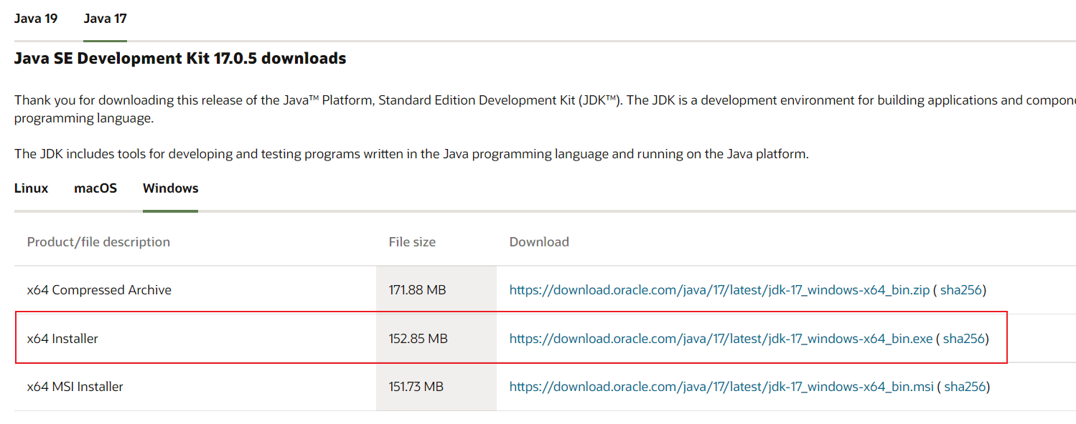This screenshot has width=1076, height=424.
Task: Click the 'File size' column header
Action: (x=412, y=242)
